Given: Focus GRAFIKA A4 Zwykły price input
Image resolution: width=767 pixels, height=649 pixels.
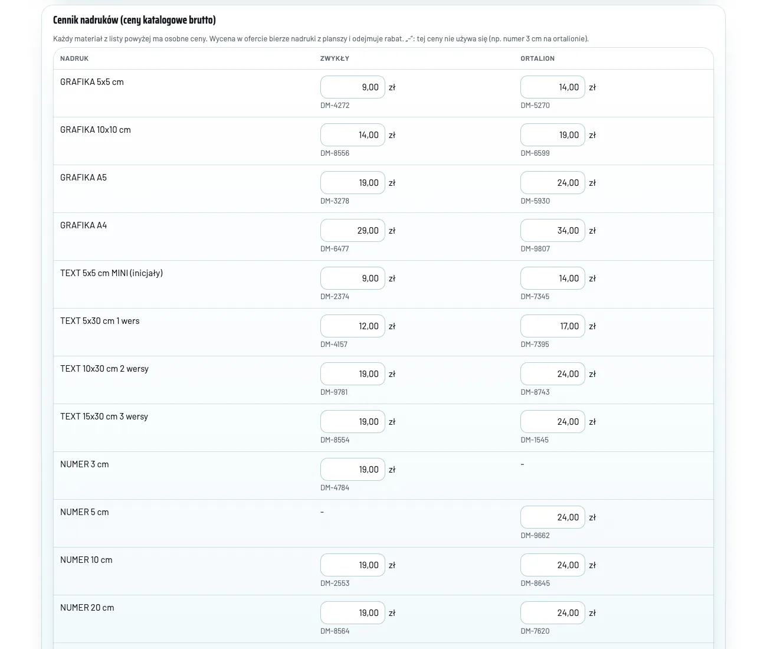Looking at the screenshot, I should click(353, 231).
